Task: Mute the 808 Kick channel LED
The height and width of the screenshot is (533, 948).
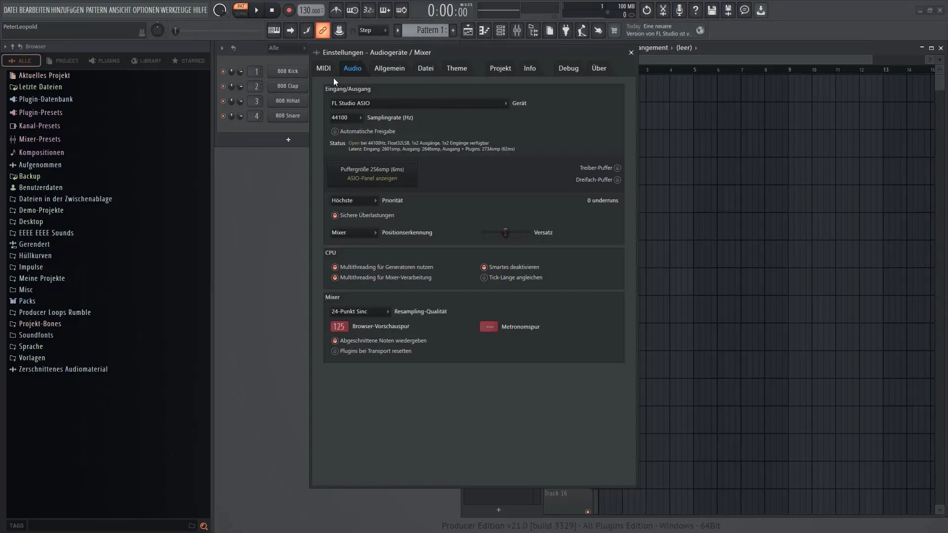Action: (x=223, y=72)
